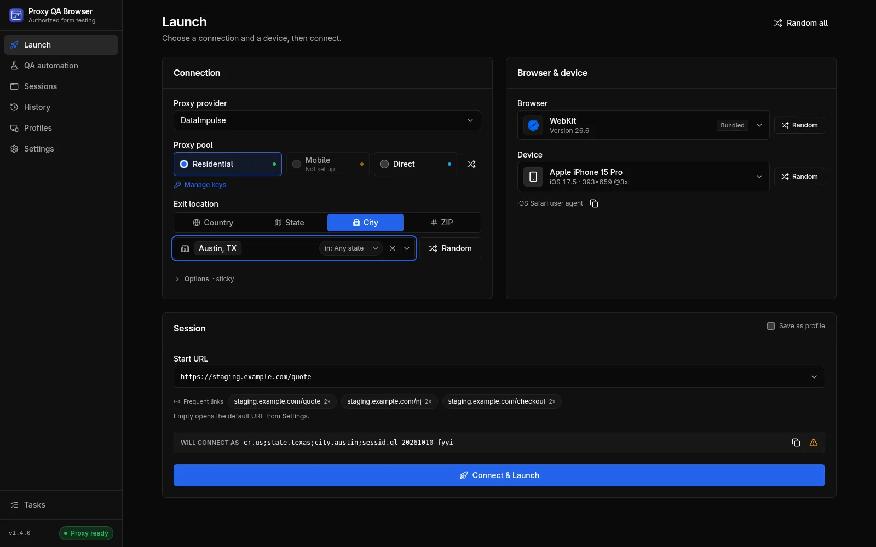Select the City exit location tab
The height and width of the screenshot is (547, 876).
pyautogui.click(x=365, y=223)
